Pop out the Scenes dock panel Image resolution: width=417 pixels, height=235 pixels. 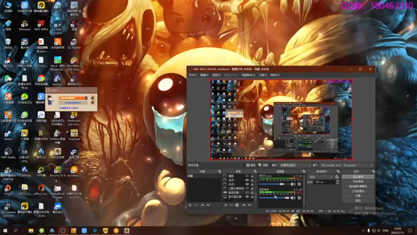pos(219,171)
